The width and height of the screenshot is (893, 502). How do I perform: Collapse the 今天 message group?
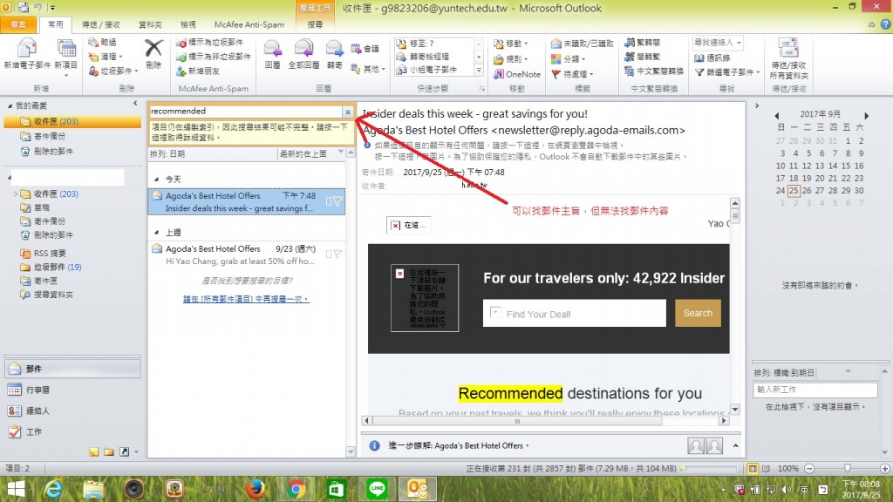157,180
